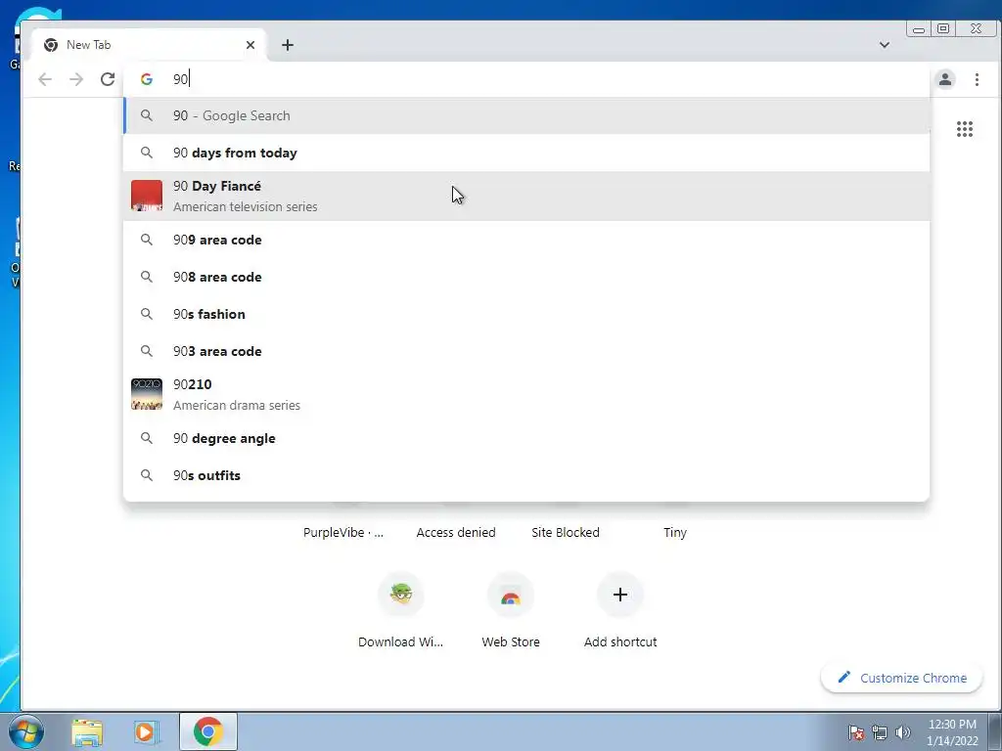
Task: Click search icon beside '90 degree angle'
Action: tap(147, 438)
